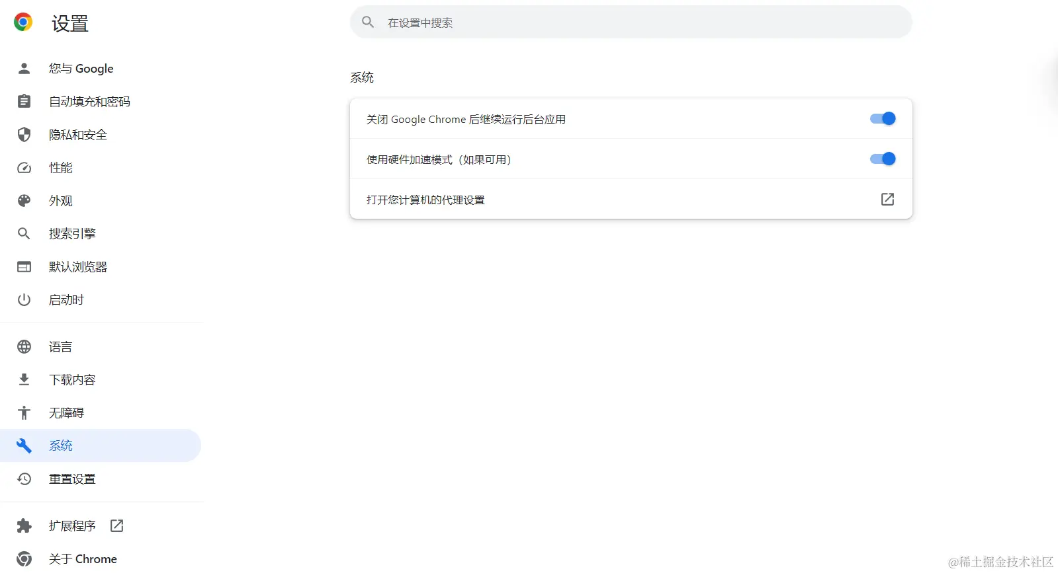This screenshot has height=573, width=1058.
Task: Disable 关闭 Google Chrome 后继续运行后台应用 toggle
Action: (883, 118)
